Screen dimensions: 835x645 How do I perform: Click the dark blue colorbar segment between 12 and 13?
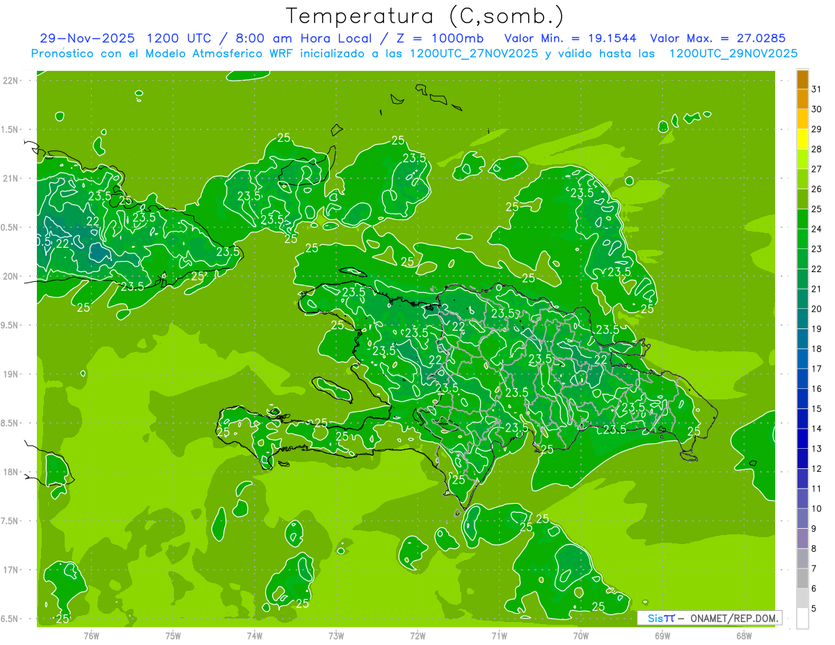pos(802,459)
